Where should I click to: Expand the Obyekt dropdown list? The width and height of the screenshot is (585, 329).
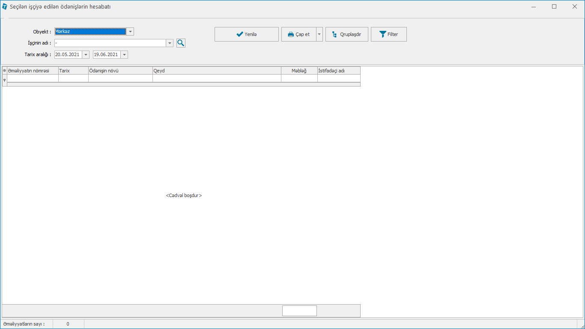[130, 32]
